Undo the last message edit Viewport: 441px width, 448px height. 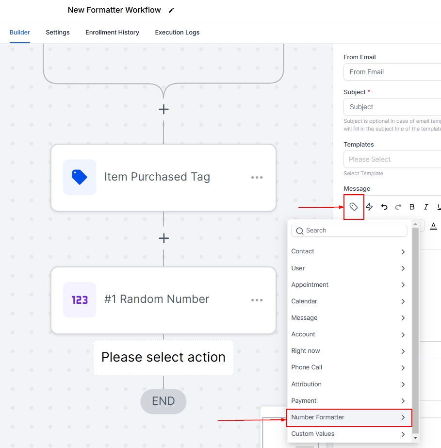click(384, 207)
